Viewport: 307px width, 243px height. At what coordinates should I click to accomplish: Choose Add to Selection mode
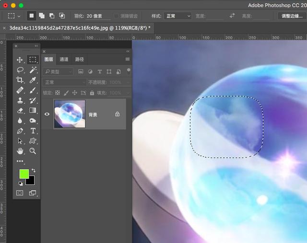point(42,16)
